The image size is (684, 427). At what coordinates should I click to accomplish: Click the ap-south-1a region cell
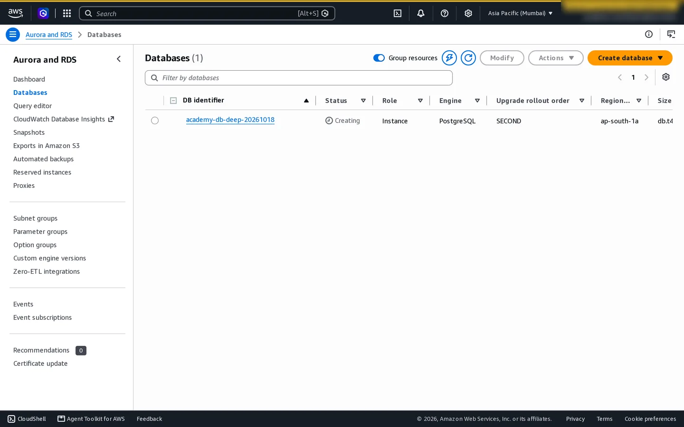(x=619, y=121)
